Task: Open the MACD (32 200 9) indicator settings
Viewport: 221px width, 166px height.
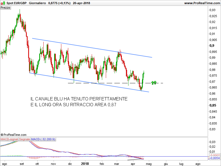Action: pyautogui.click(x=43, y=139)
